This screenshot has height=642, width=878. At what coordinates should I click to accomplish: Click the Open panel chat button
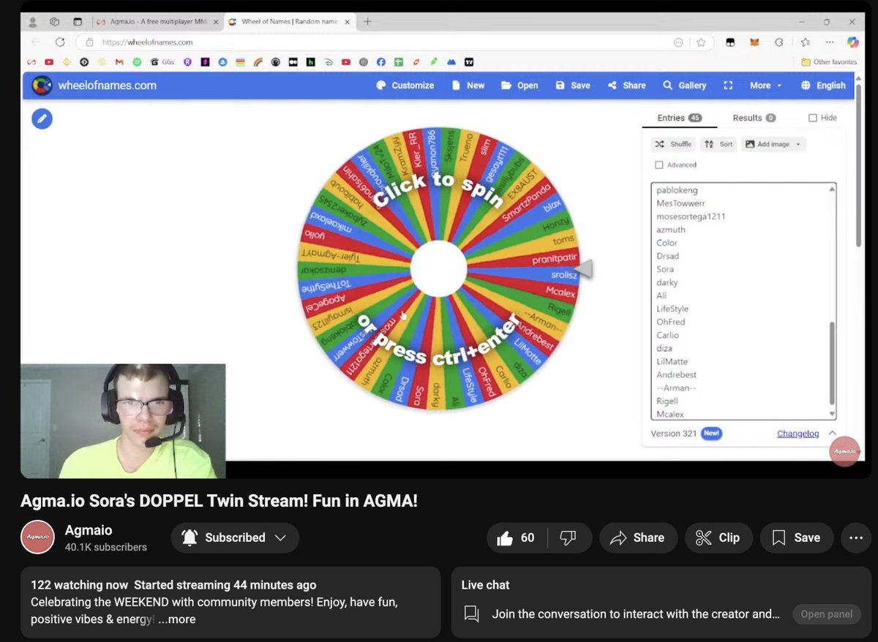[x=826, y=614]
